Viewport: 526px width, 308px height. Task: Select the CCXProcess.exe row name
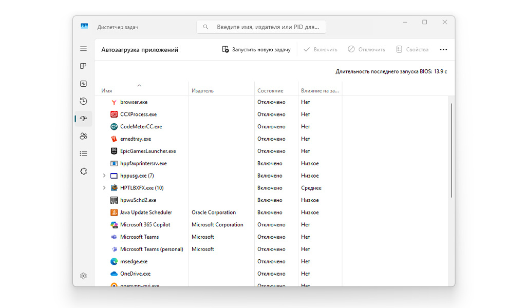coord(139,114)
